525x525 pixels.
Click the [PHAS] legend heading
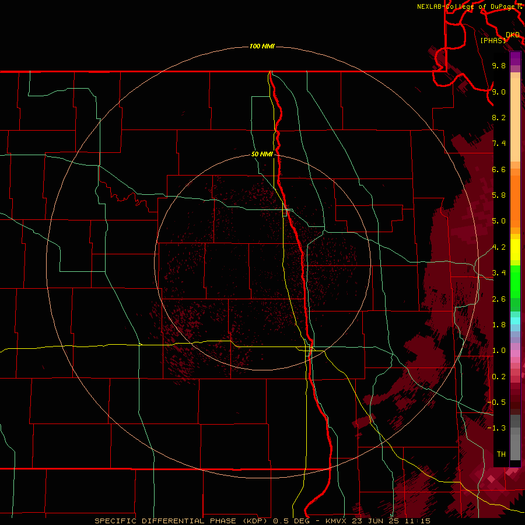pyautogui.click(x=493, y=40)
